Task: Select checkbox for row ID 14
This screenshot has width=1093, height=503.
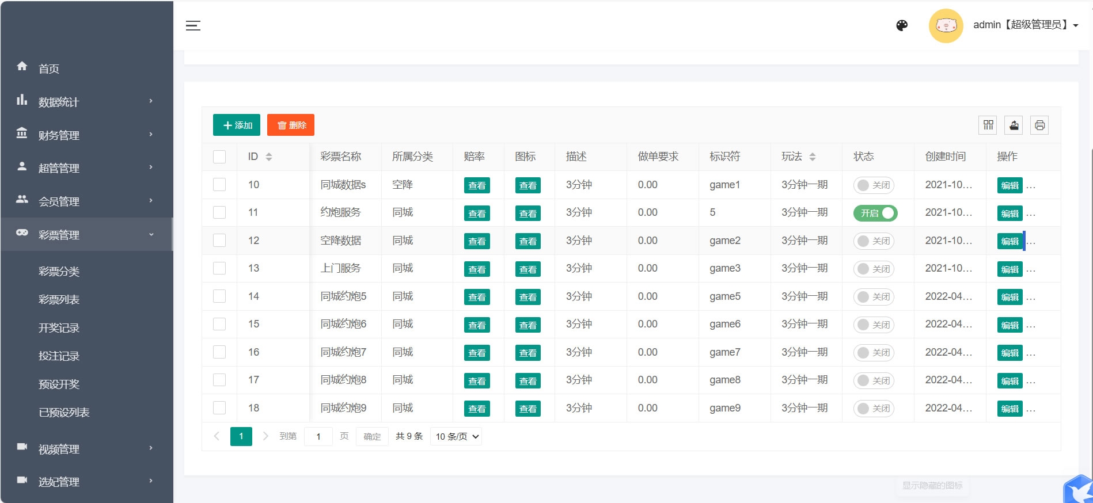Action: 219,296
